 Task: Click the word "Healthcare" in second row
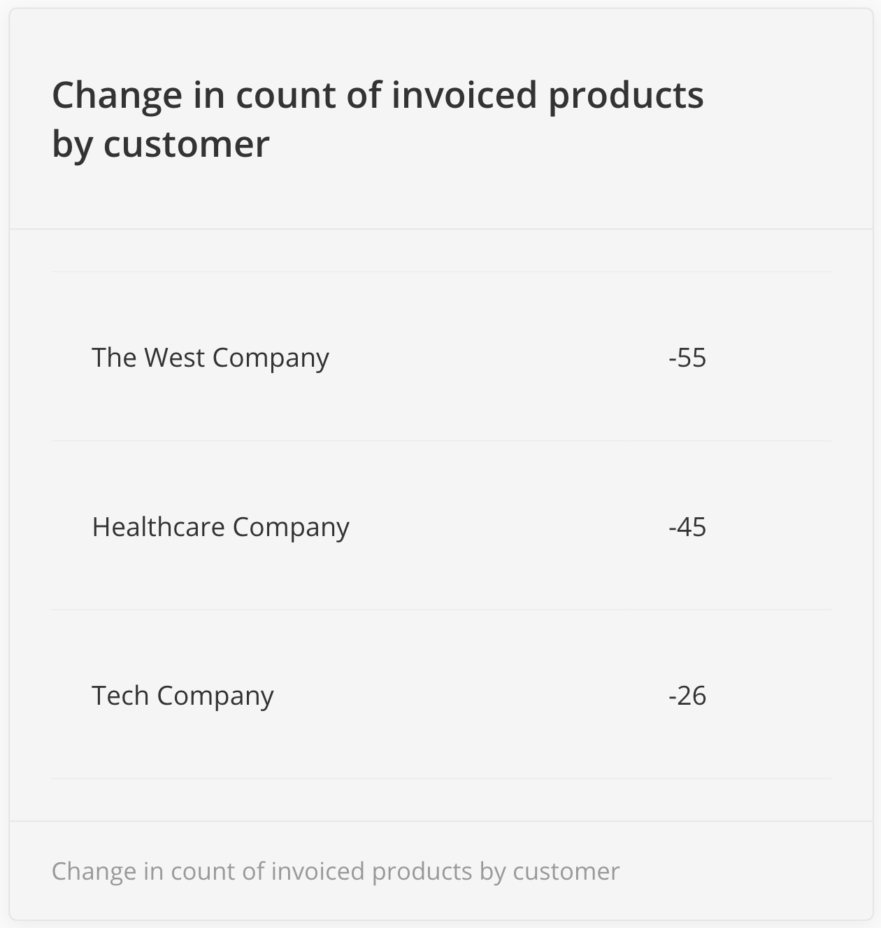pyautogui.click(x=157, y=527)
